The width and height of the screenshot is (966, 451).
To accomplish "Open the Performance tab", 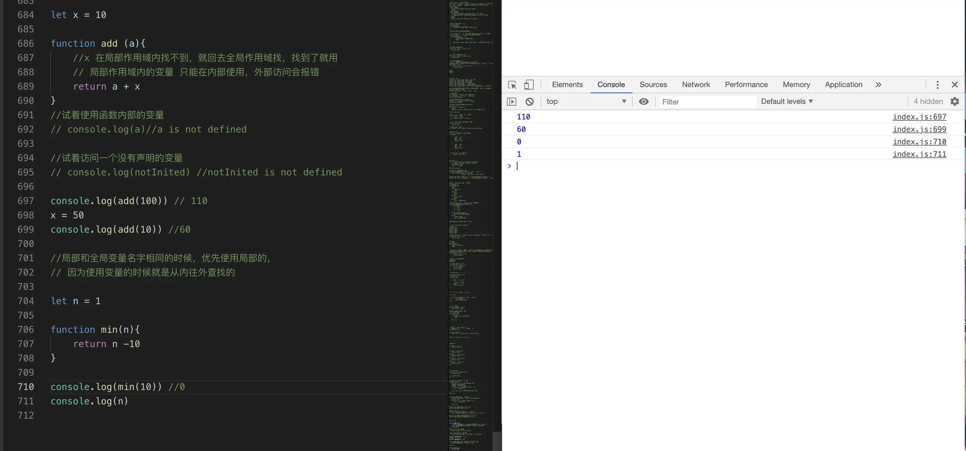I will pos(746,85).
